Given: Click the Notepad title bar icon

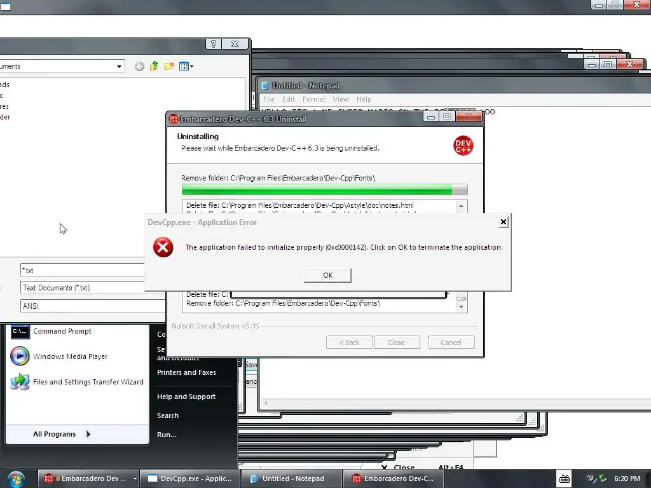Looking at the screenshot, I should tap(265, 86).
